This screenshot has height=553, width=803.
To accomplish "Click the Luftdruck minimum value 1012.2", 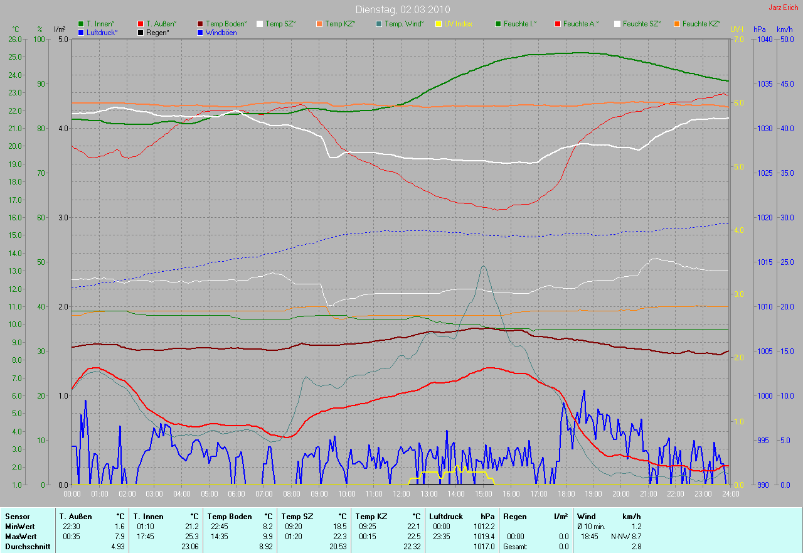I will pyautogui.click(x=485, y=527).
